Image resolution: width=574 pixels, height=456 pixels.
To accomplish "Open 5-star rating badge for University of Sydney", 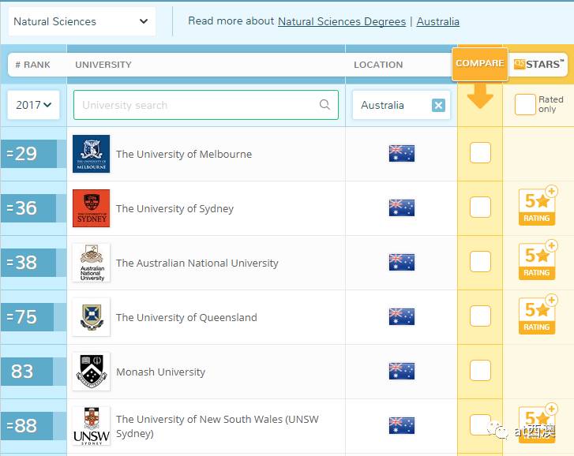I will [537, 207].
